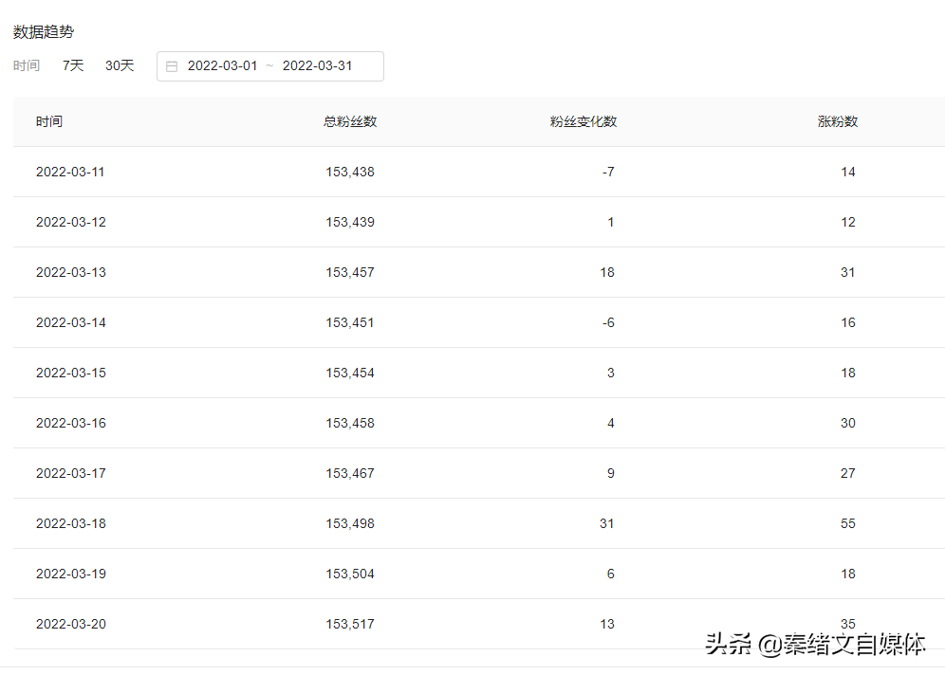Image resolution: width=945 pixels, height=675 pixels.
Task: Sort by the 总粉丝数 column header
Action: 350,121
